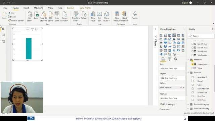The height and width of the screenshot is (121, 215).
Task: Open the Sales Amount value dropdown arrow
Action: tap(181, 87)
